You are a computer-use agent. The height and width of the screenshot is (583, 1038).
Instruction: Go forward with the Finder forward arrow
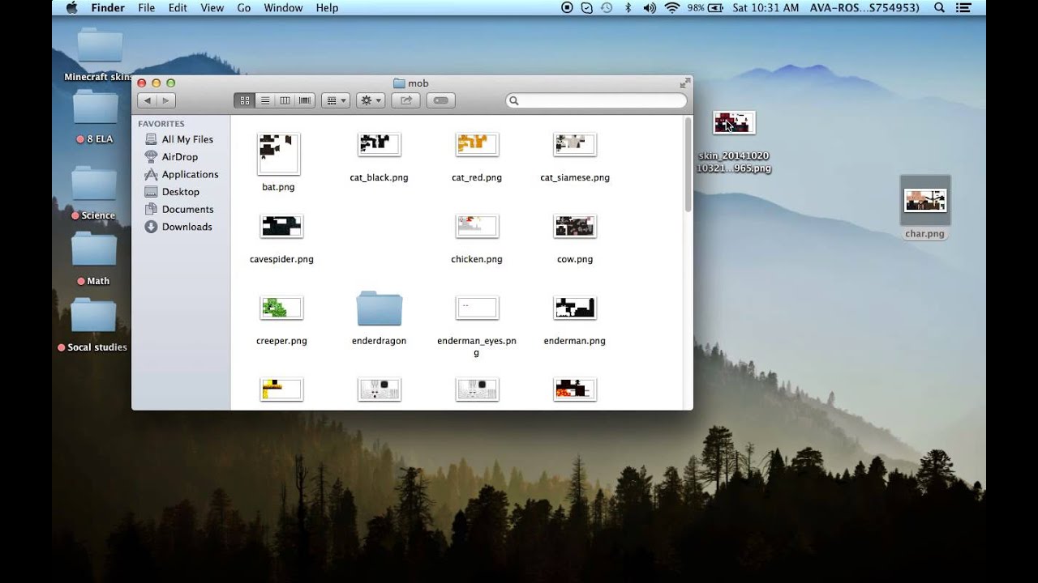(x=165, y=100)
